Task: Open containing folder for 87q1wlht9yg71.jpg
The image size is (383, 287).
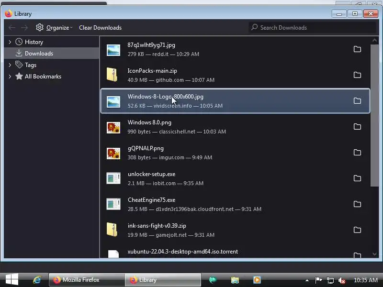Action: [x=357, y=49]
